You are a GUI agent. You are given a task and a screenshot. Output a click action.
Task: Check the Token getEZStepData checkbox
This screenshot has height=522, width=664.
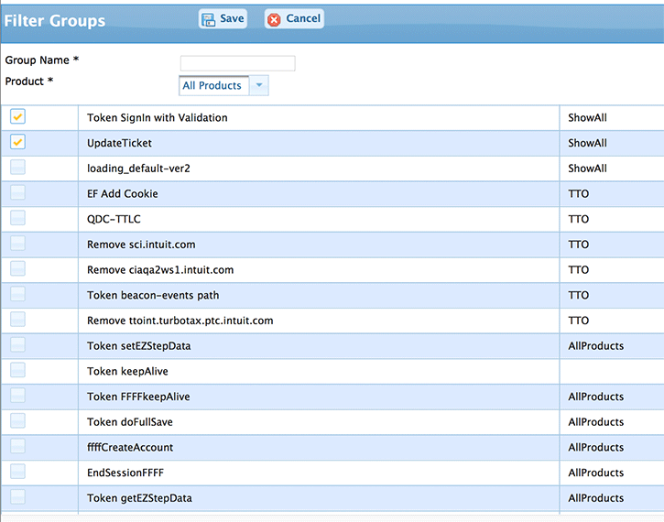tap(17, 497)
